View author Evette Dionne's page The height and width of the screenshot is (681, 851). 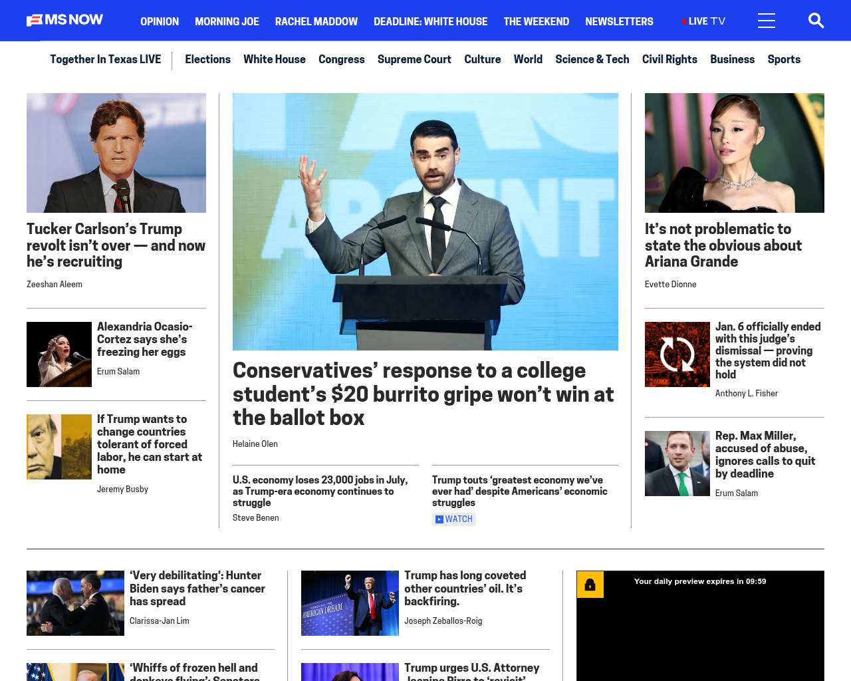coord(671,285)
